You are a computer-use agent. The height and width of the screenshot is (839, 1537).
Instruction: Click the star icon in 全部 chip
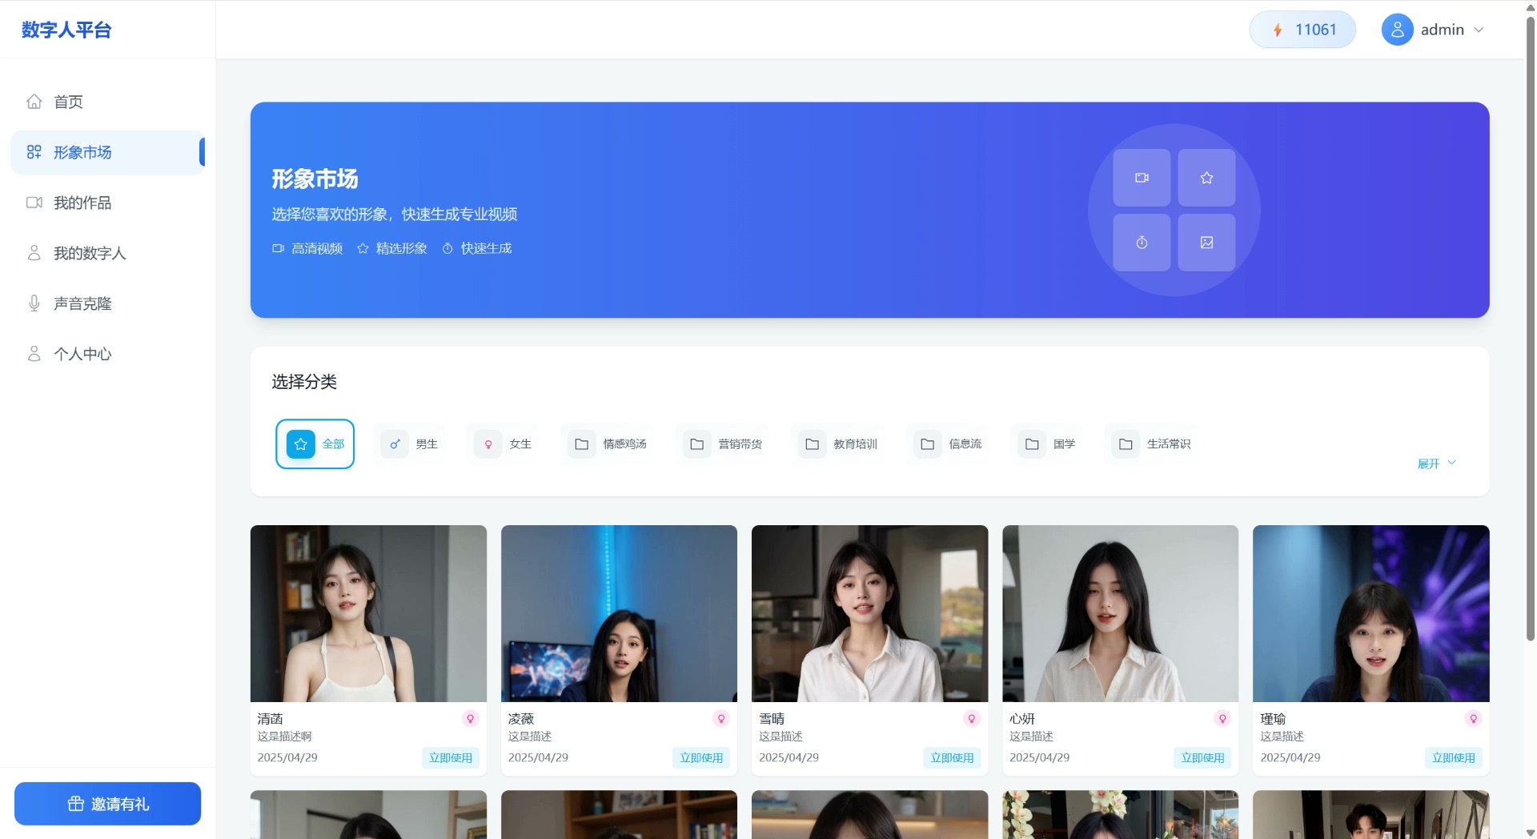pyautogui.click(x=301, y=444)
